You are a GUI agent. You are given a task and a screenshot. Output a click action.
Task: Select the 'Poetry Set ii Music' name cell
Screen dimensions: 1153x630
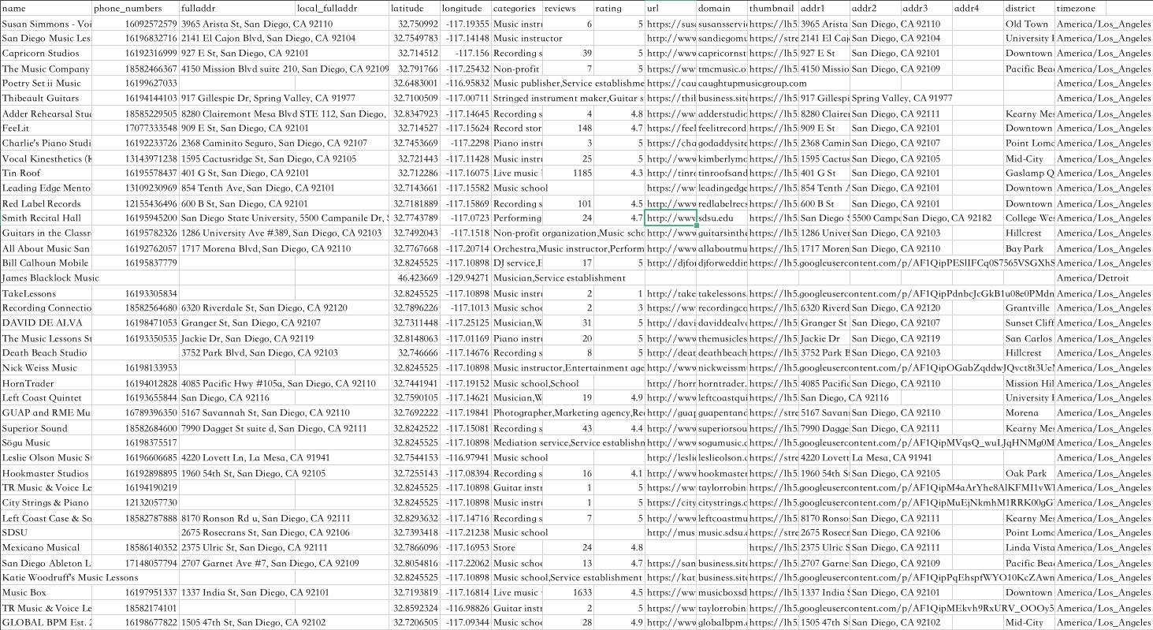tap(46, 83)
